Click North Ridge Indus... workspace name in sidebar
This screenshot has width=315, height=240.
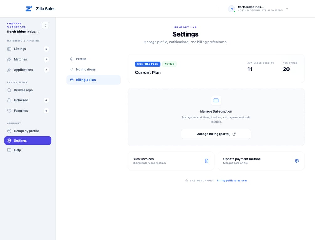23,32
